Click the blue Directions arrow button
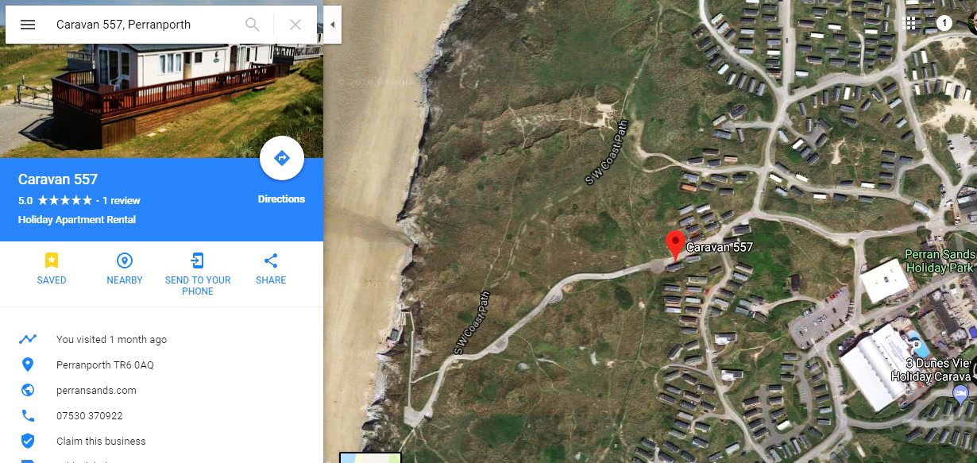This screenshot has width=977, height=463. tap(282, 159)
